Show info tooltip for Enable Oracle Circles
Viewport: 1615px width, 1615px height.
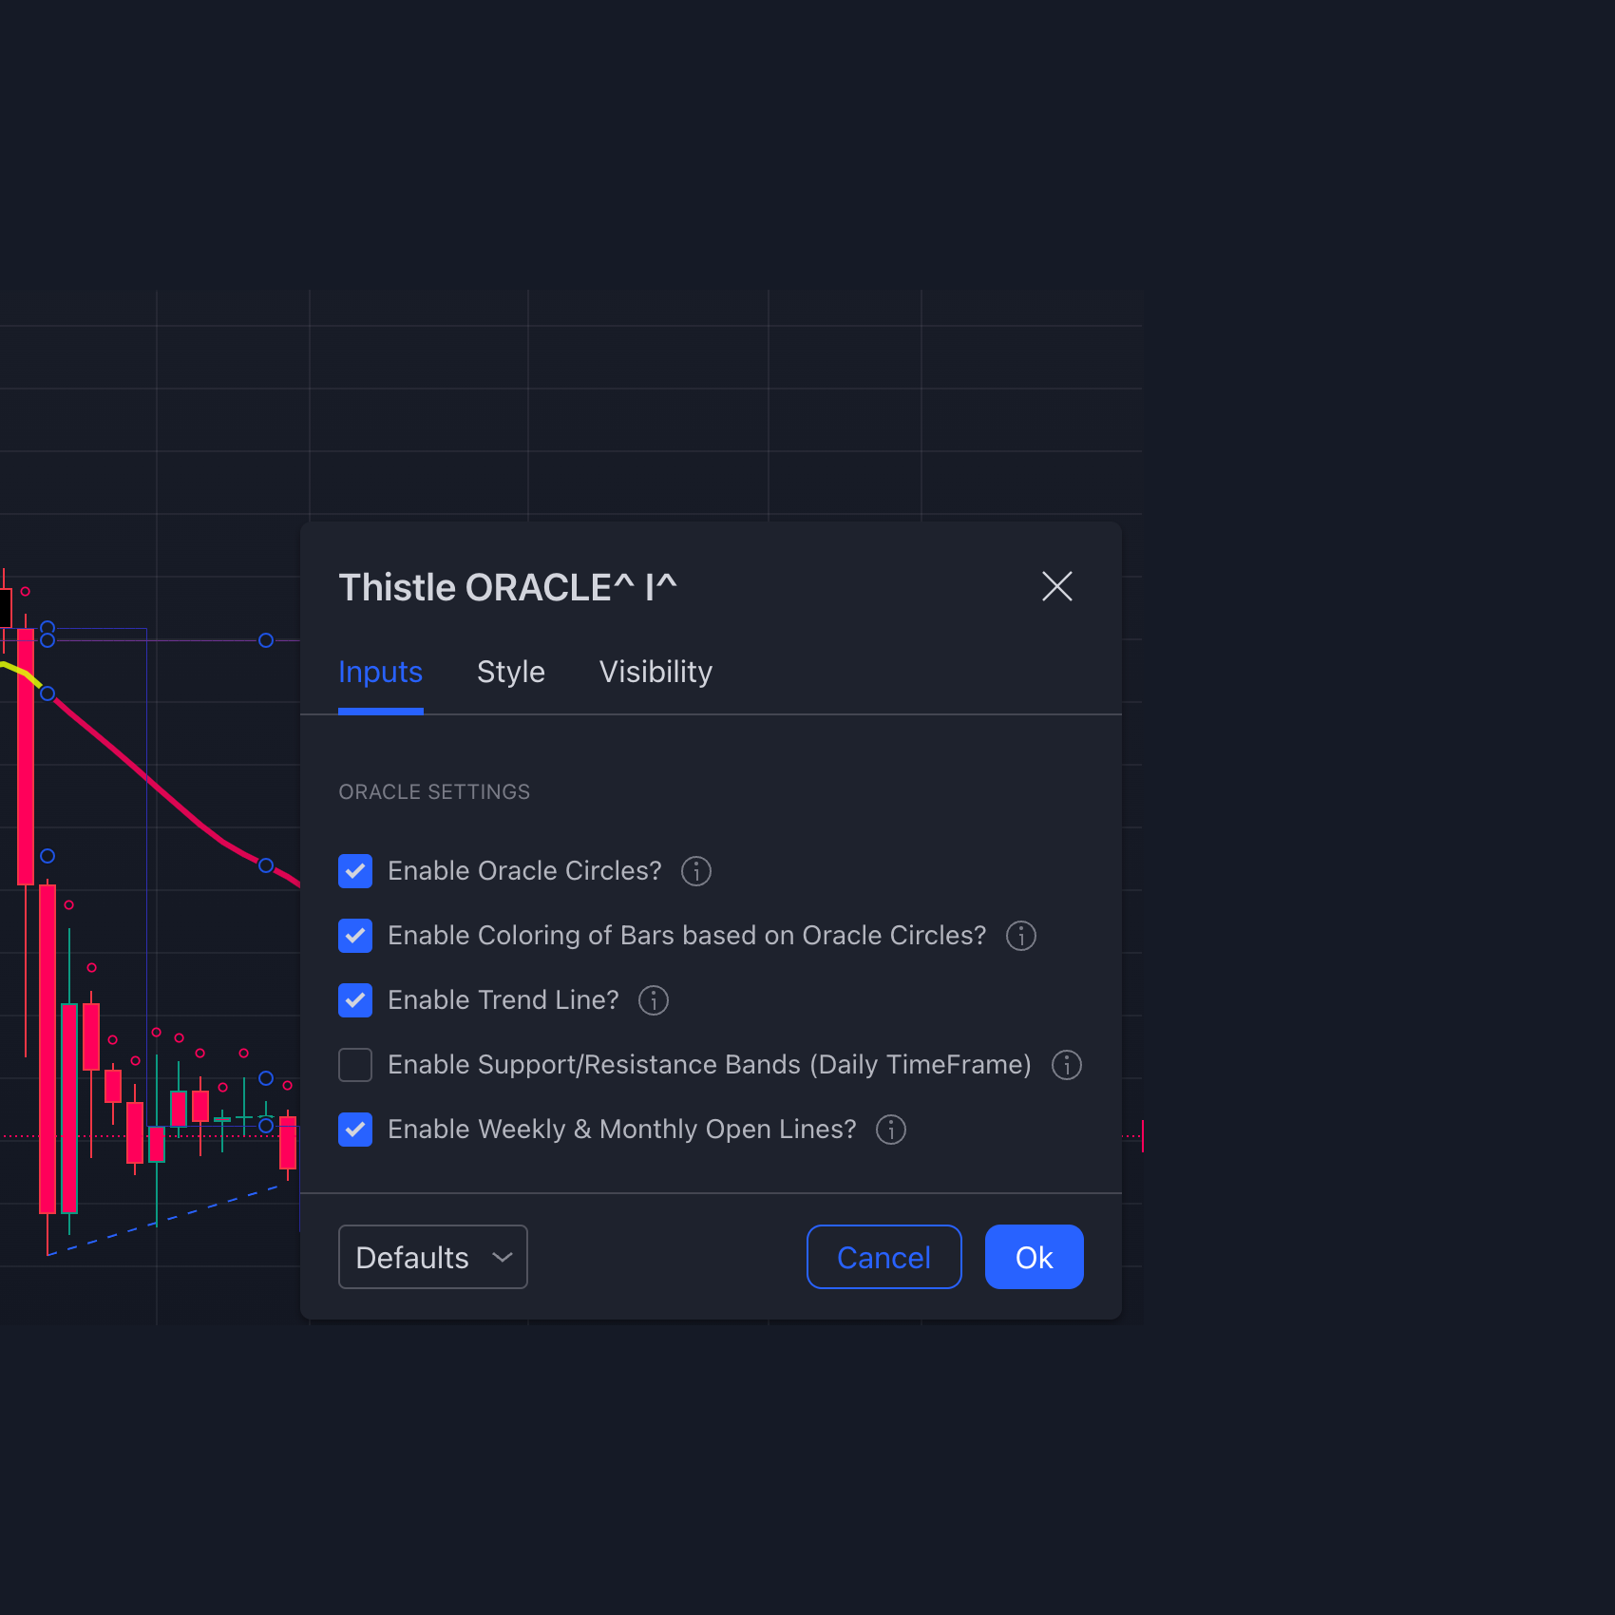click(x=696, y=871)
